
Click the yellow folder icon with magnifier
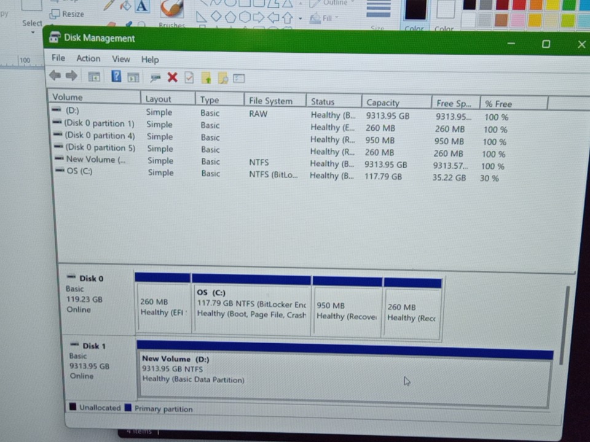pos(222,79)
